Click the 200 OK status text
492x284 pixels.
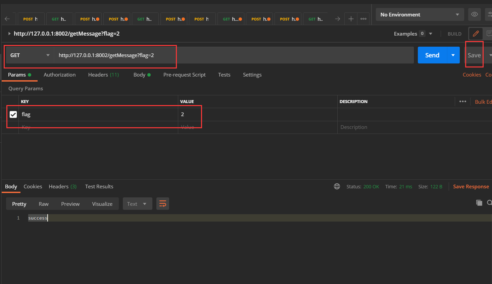click(x=371, y=186)
